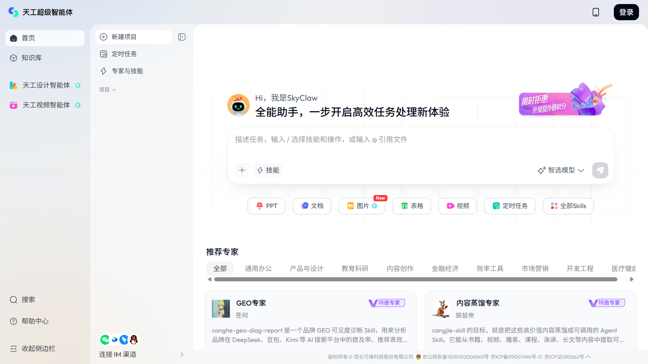
Task: Open the 限时钜惠 promotion banner
Action: (565, 100)
